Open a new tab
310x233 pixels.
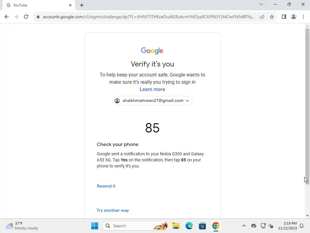(82, 5)
